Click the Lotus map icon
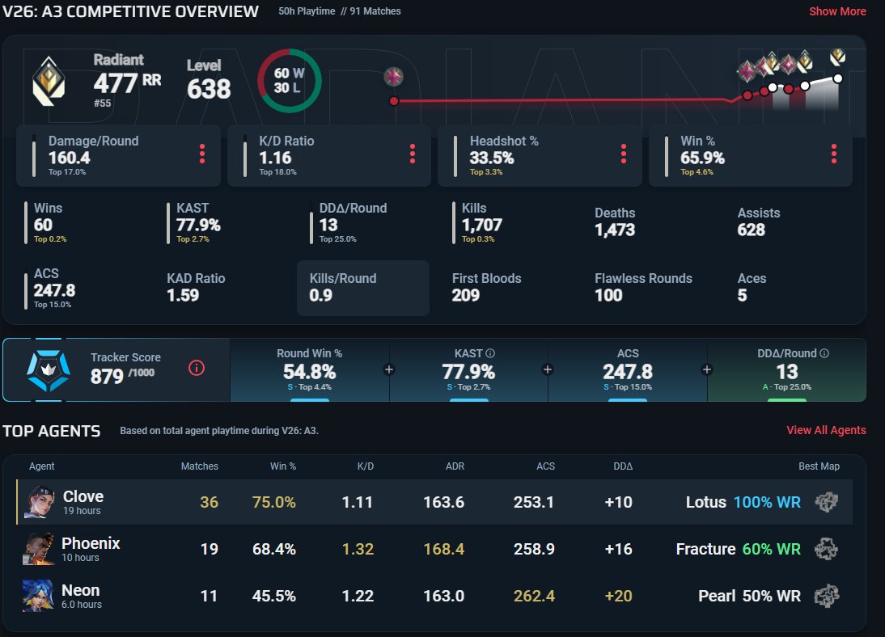The height and width of the screenshot is (637, 885). 827,501
